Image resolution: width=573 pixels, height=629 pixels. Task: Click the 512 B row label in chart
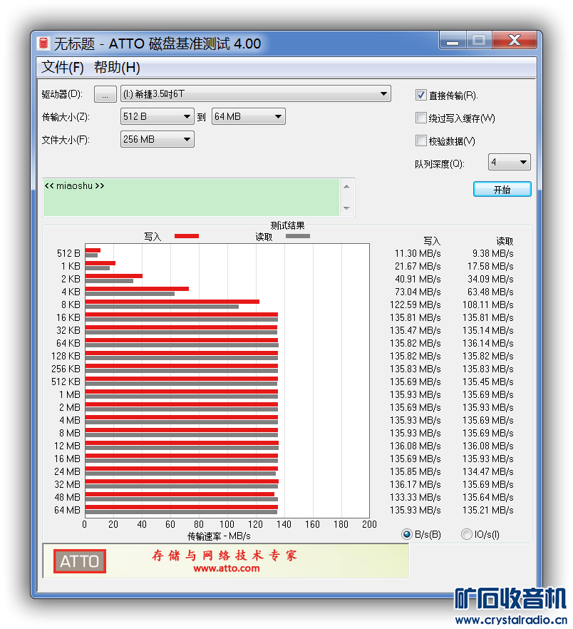coord(68,254)
